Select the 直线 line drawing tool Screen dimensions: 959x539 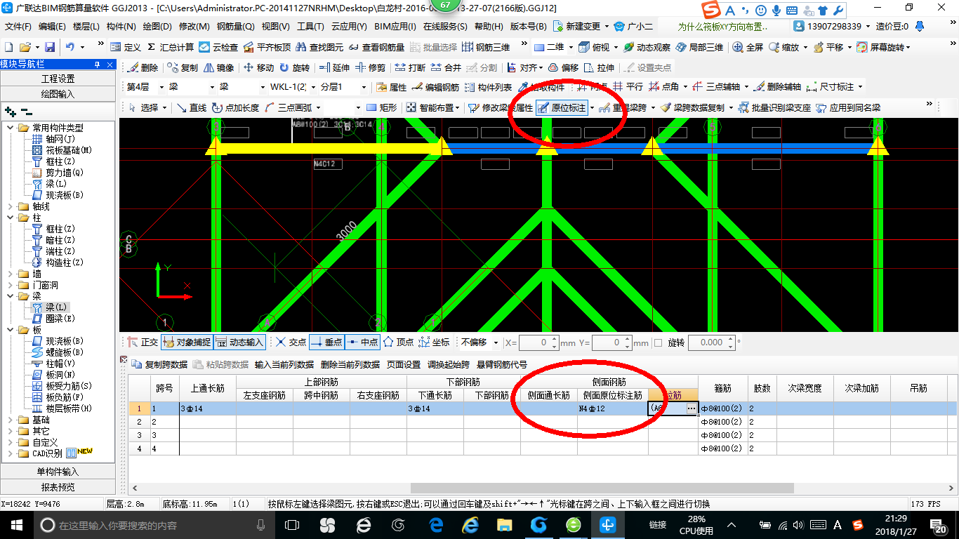(192, 107)
